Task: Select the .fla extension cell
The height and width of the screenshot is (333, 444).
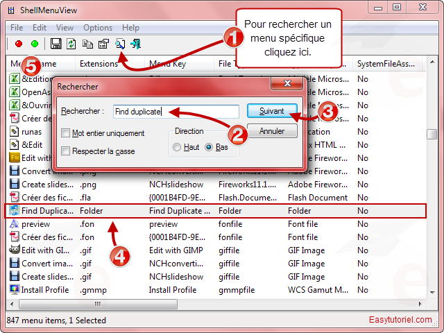Action: click(x=85, y=197)
